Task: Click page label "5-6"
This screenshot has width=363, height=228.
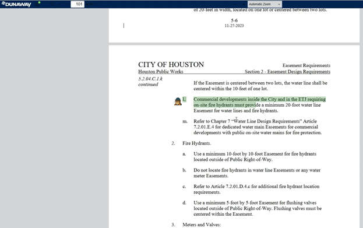Action: tap(234, 20)
